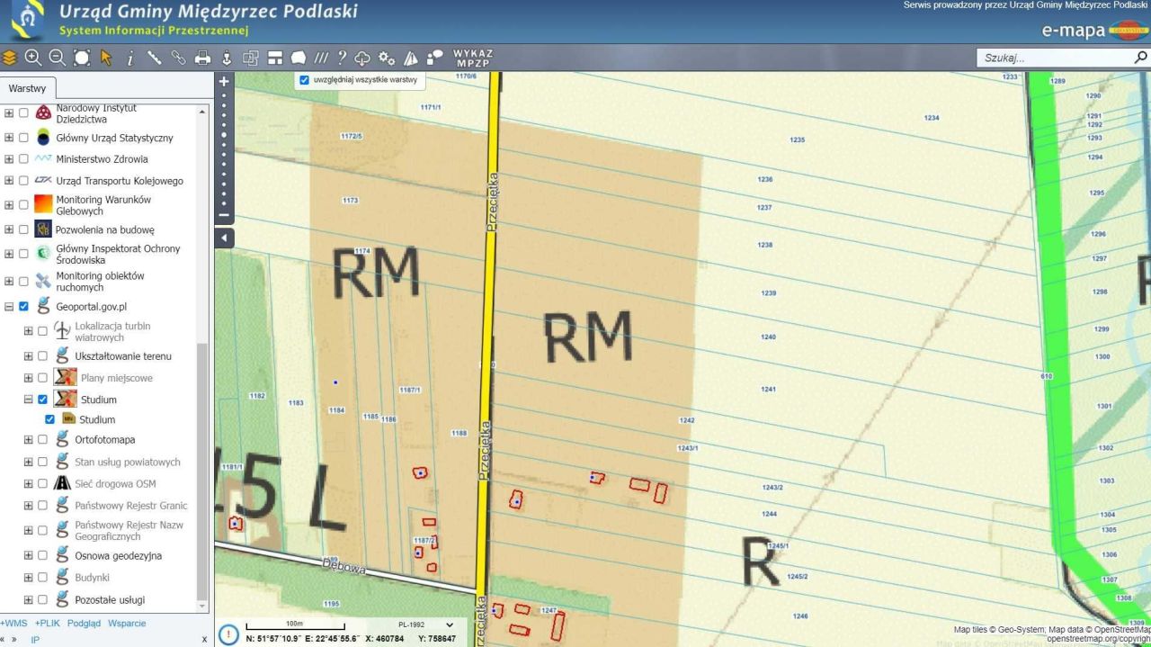
Task: Collapse the Geoportal.gov.pl tree node
Action: pos(9,307)
